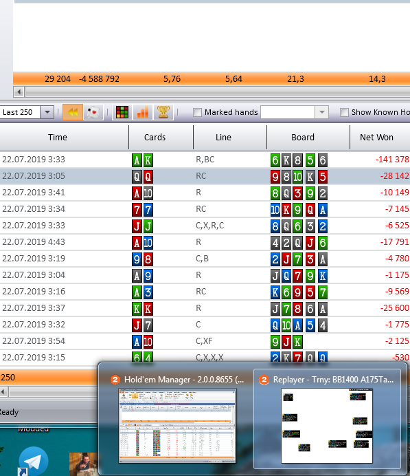Select the 77 hand losing -7 145
This screenshot has width=410, height=476.
(x=205, y=209)
